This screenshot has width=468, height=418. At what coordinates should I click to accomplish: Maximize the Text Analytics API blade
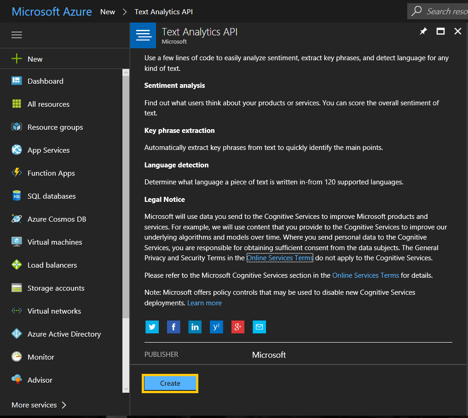tap(440, 31)
